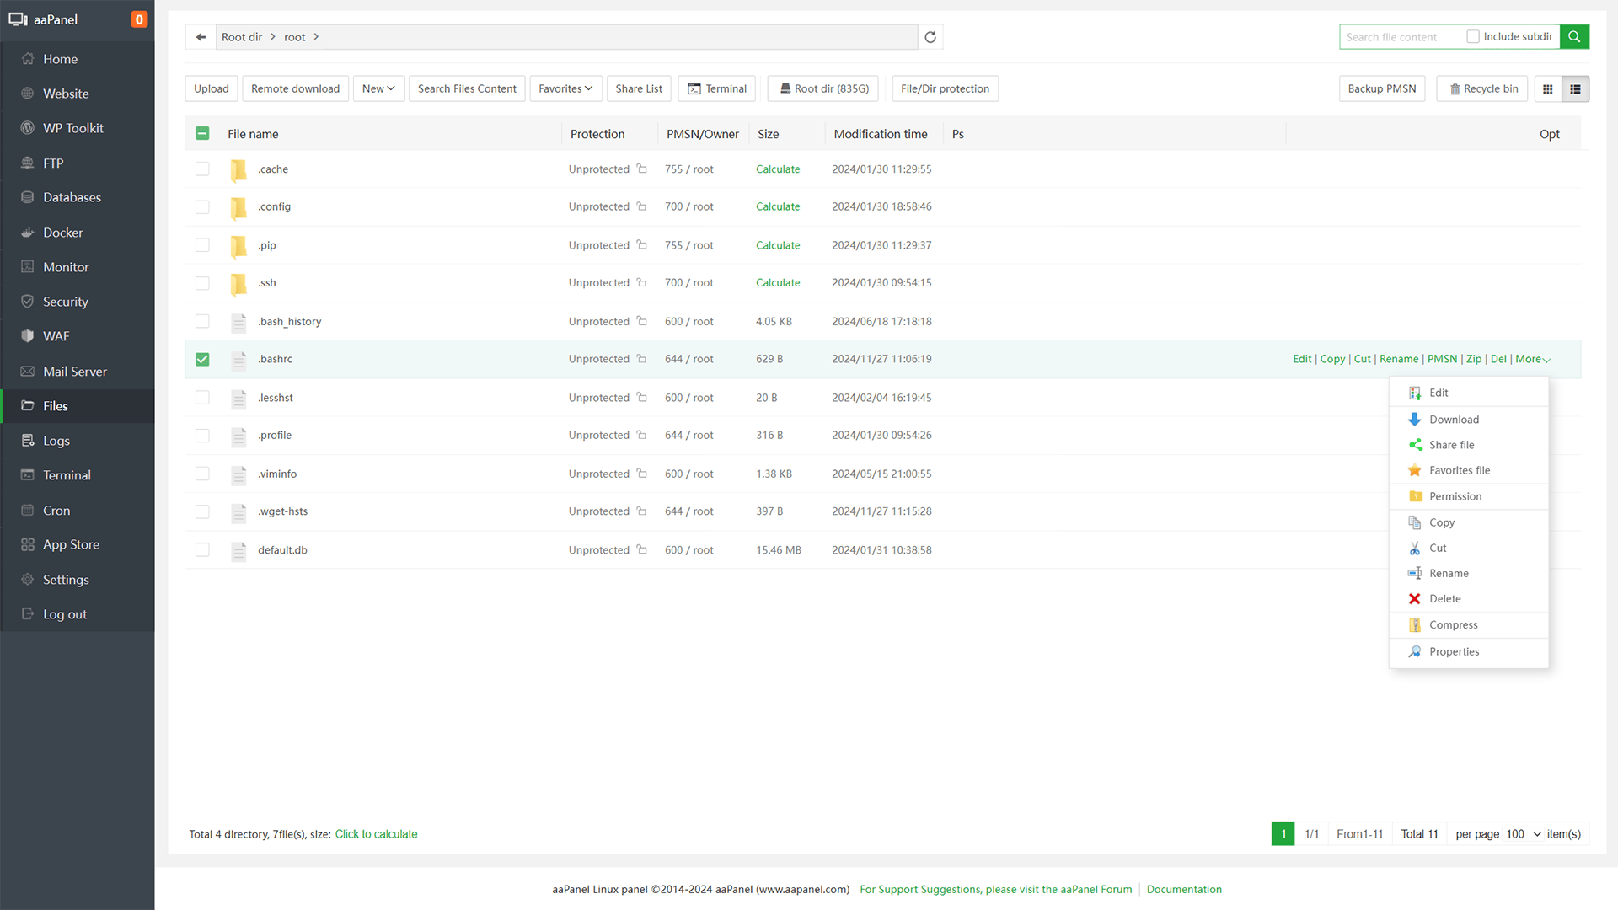Image resolution: width=1618 pixels, height=910 pixels.
Task: Click the green search magnifier button
Action: [x=1574, y=37]
